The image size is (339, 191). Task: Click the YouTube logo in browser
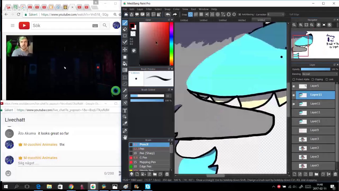pyautogui.click(x=24, y=25)
